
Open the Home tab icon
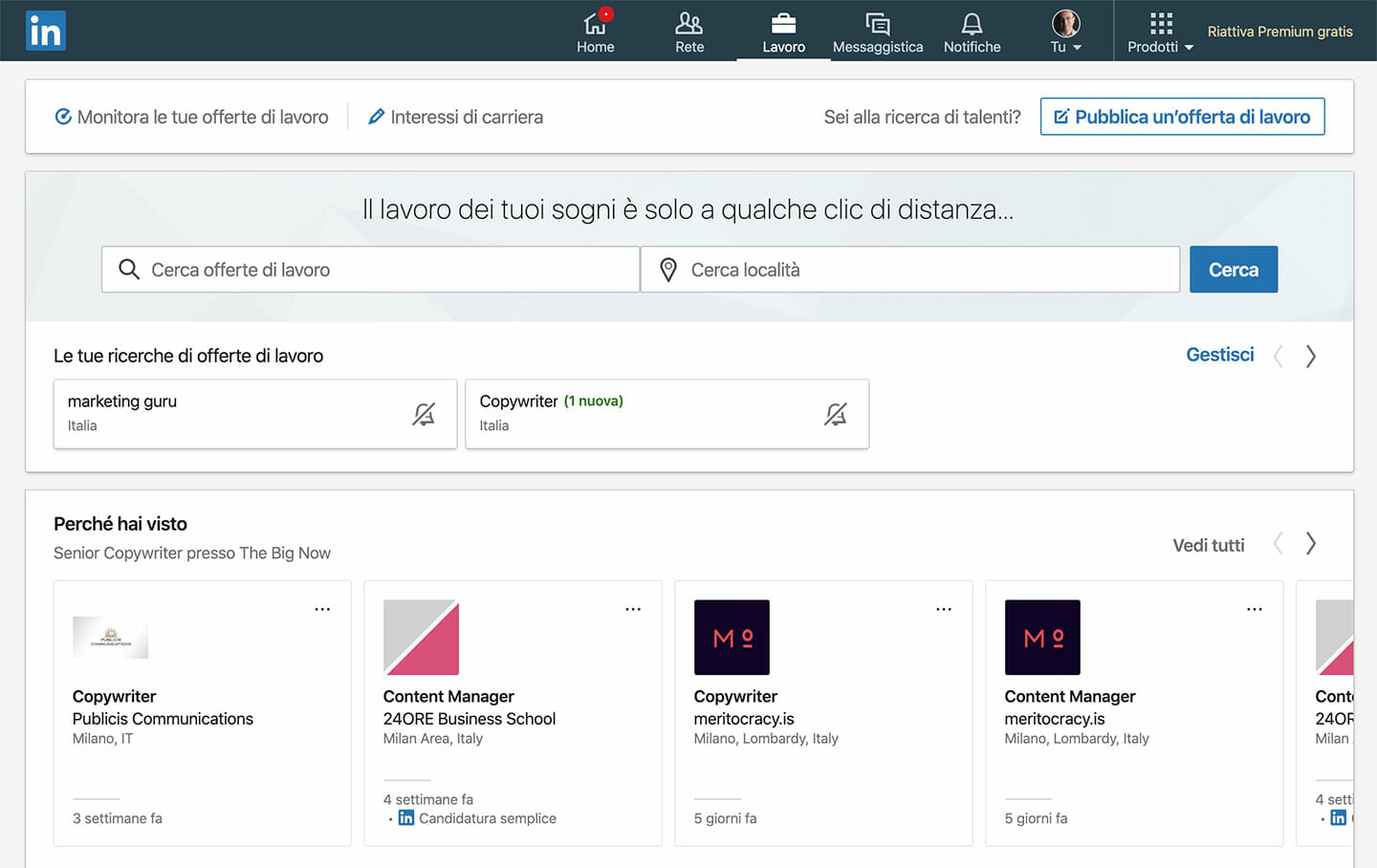(x=595, y=23)
